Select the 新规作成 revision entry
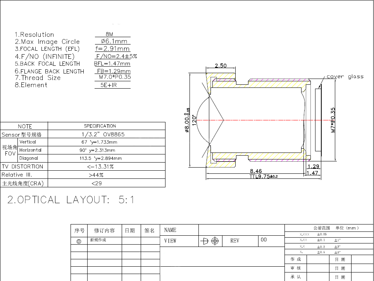Viewport: 374px width, 281px height. tap(98, 240)
